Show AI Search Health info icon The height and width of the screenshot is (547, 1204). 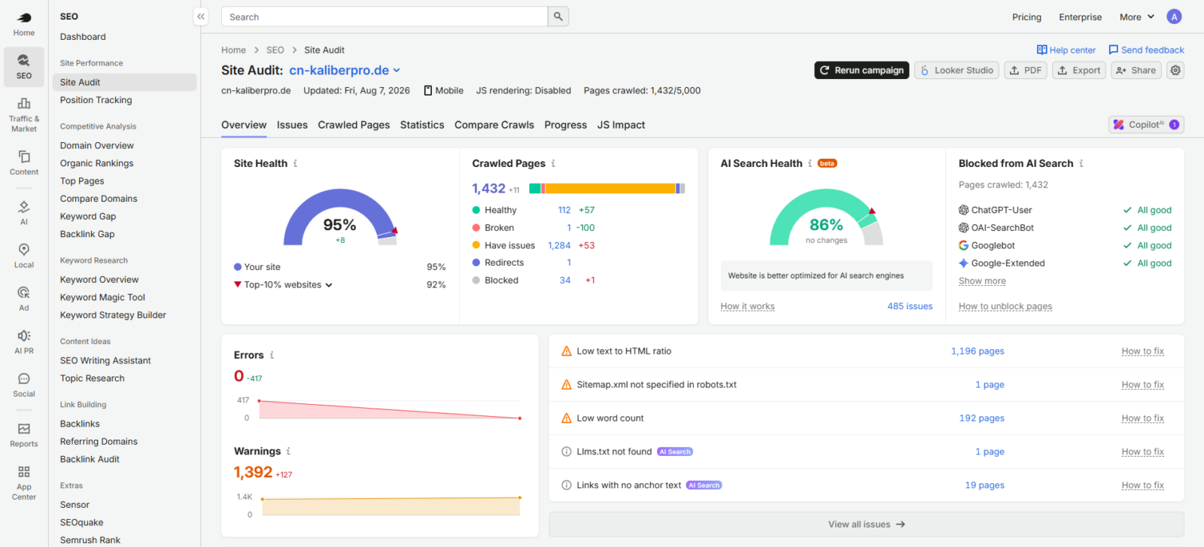[x=810, y=163]
